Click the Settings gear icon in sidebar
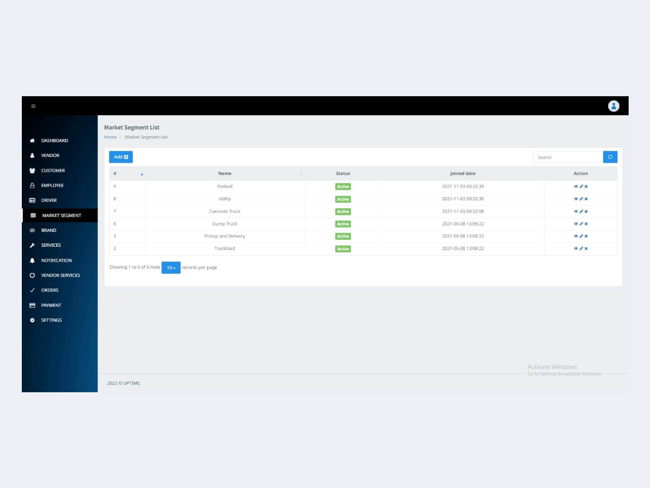The image size is (650, 488). (x=32, y=320)
